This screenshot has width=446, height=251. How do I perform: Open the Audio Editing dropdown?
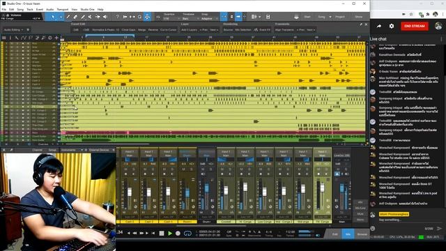click(x=13, y=29)
